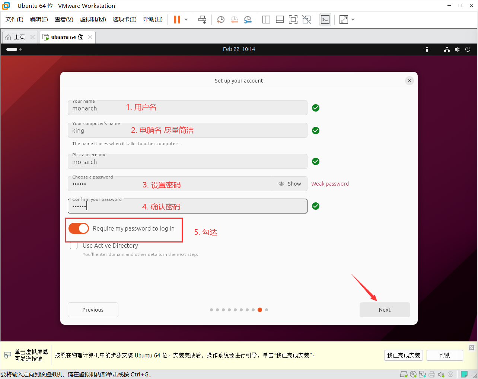The width and height of the screenshot is (478, 379).
Task: Expand the dropdown arrow beside the stretch icon
Action: 353,20
